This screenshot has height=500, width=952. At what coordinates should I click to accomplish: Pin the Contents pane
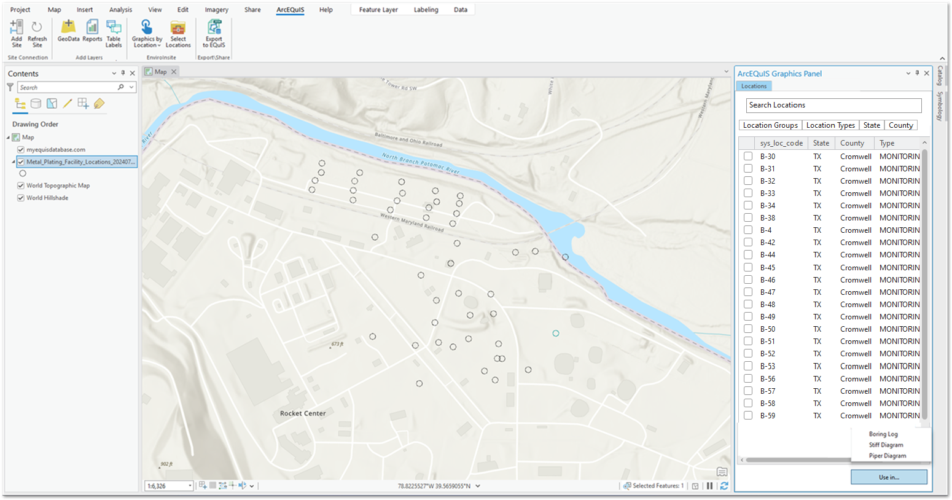tap(123, 73)
